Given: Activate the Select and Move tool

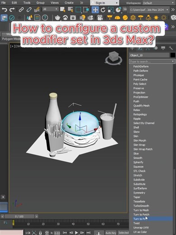Looking at the screenshot, I should [95, 10].
